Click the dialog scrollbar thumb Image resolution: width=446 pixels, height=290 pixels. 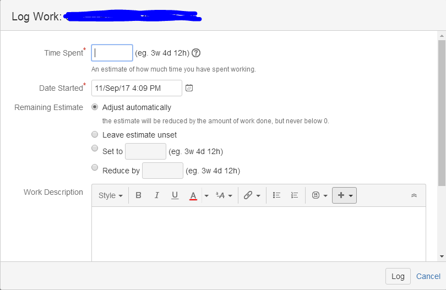click(442, 113)
